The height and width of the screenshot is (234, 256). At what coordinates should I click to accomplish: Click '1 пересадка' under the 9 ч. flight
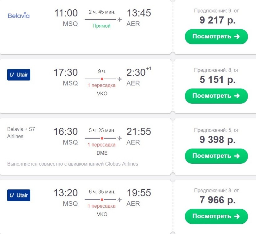tap(101, 85)
